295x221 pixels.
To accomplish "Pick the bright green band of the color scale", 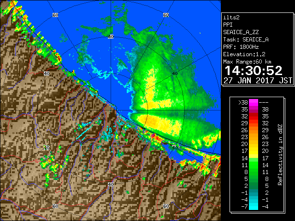I will click(254, 165).
